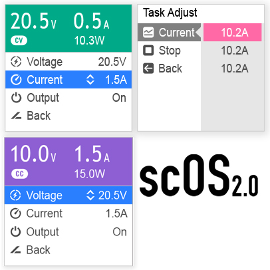Select the Voltage 20.5V row in the CV panel
The image size is (270, 270).
click(68, 62)
